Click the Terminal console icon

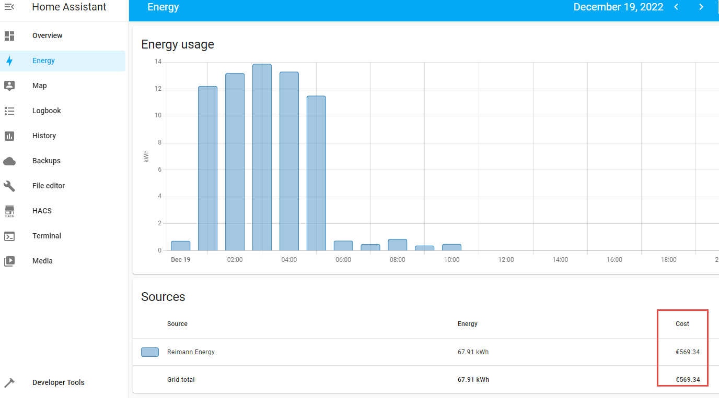(9, 236)
